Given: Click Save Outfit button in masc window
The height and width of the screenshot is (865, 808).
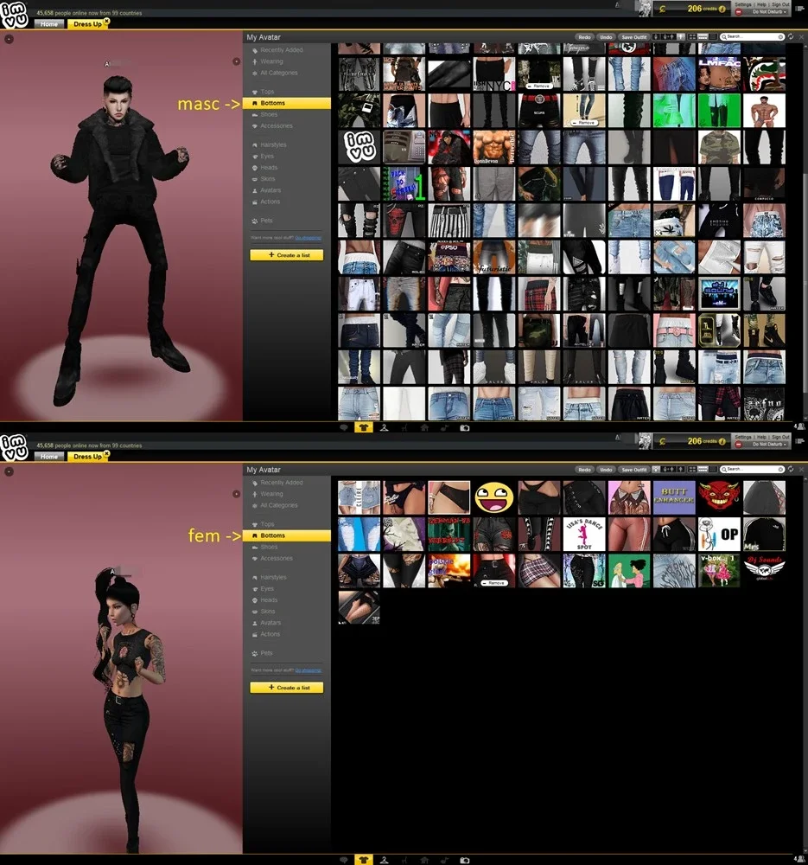Looking at the screenshot, I should coord(633,37).
